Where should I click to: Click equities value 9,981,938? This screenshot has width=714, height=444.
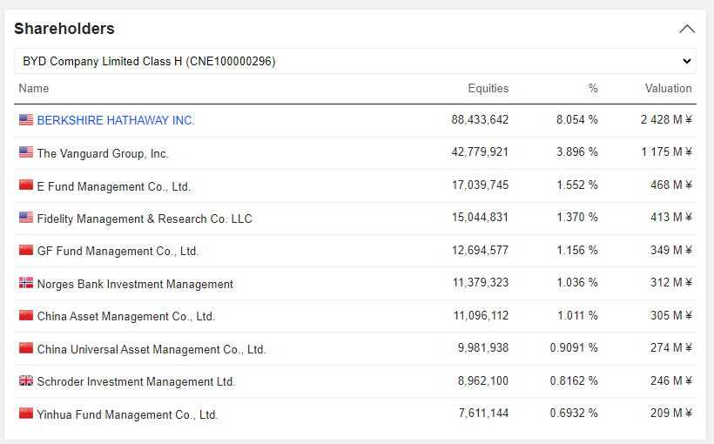483,348
